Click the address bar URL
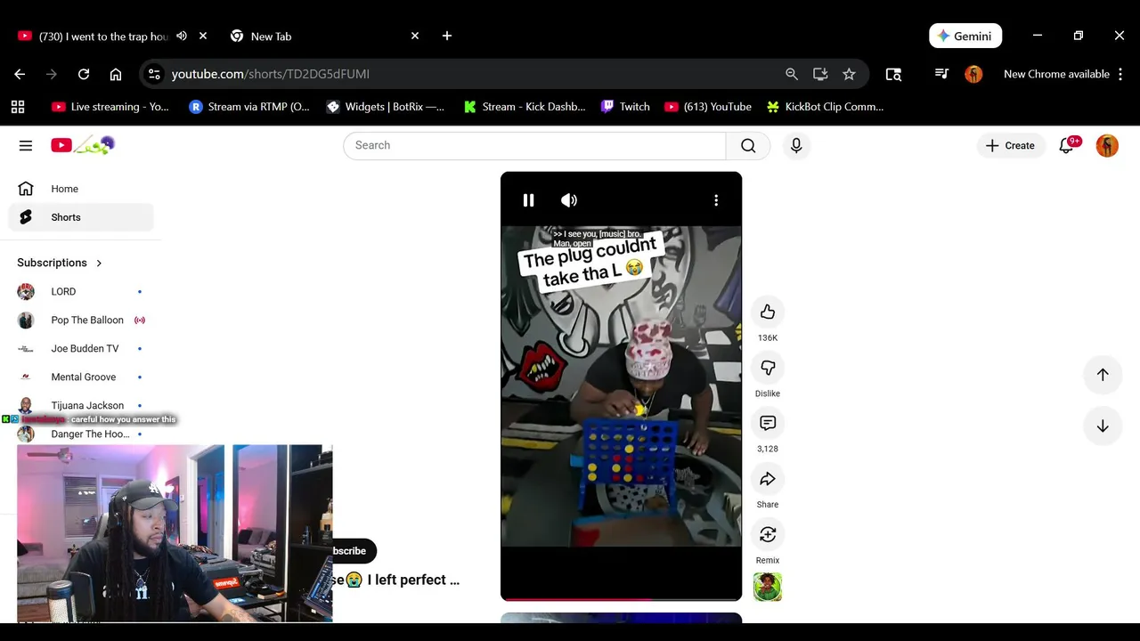This screenshot has width=1140, height=641. [271, 74]
